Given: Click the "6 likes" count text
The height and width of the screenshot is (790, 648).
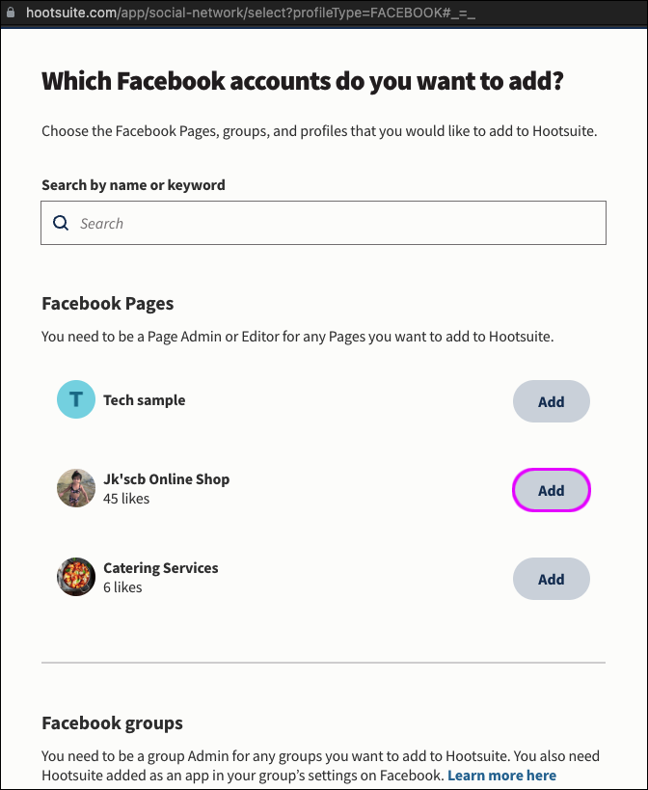Looking at the screenshot, I should click(x=122, y=587).
